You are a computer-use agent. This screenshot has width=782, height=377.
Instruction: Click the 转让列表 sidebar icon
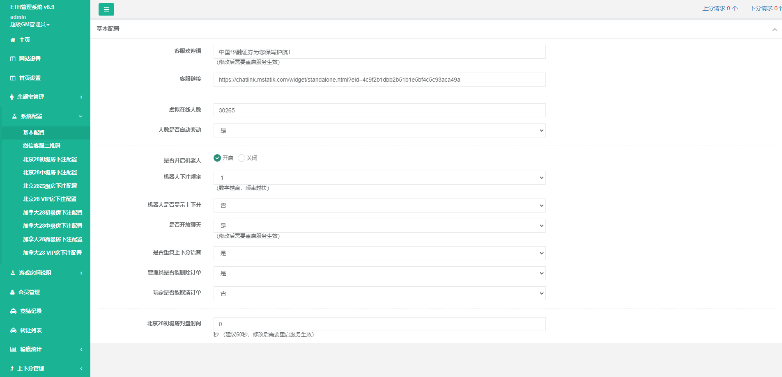click(13, 331)
